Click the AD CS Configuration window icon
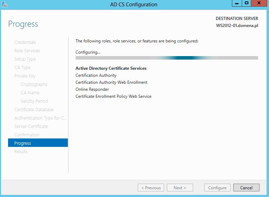The image size is (269, 197). (x=4, y=4)
